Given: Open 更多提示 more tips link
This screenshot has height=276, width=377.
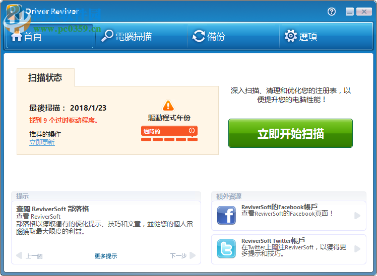Looking at the screenshot, I should pos(106,256).
